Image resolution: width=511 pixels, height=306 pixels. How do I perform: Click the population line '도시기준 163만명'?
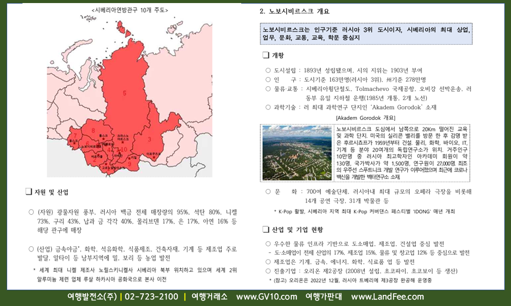pos(346,80)
